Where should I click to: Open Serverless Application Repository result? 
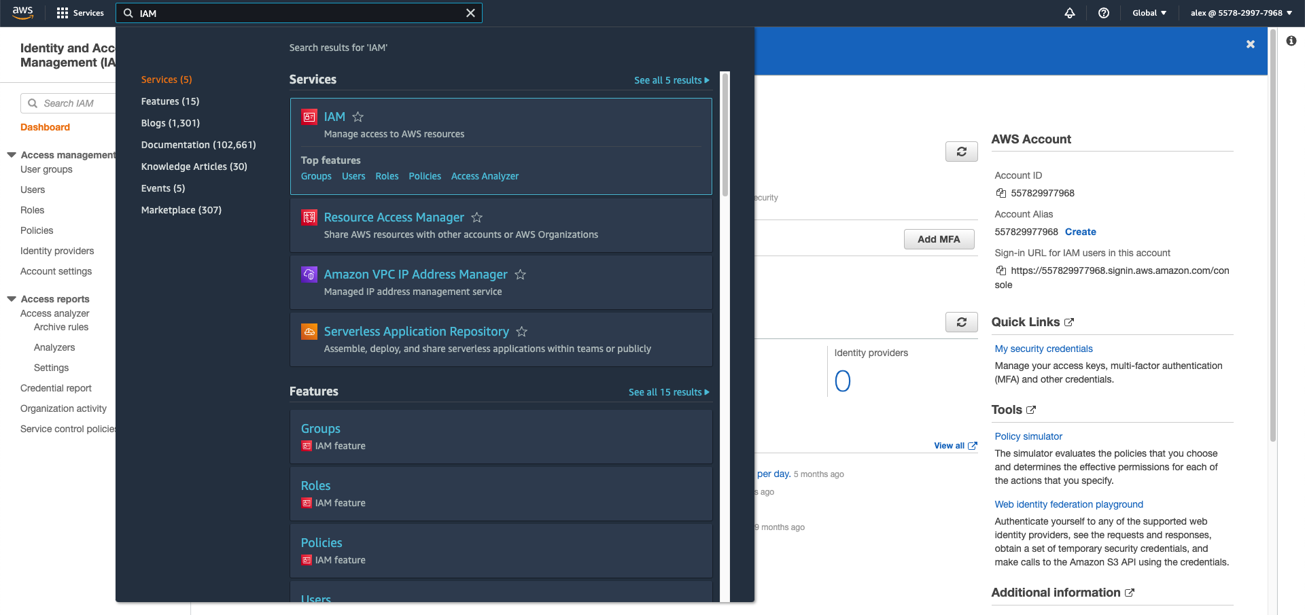[x=417, y=332]
